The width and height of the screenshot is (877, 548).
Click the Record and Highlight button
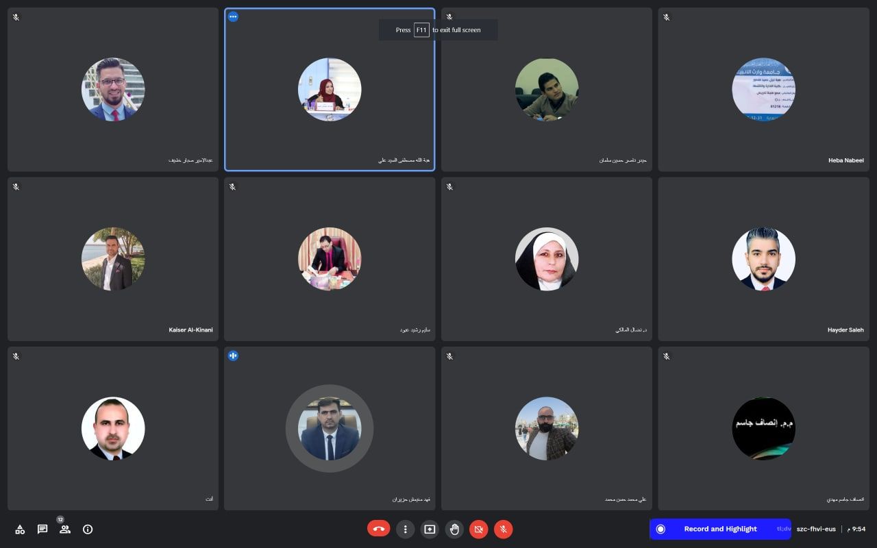pos(720,529)
